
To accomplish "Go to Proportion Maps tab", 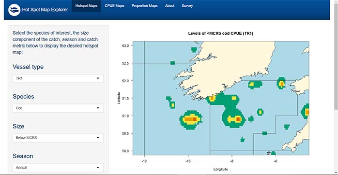I will point(144,6).
